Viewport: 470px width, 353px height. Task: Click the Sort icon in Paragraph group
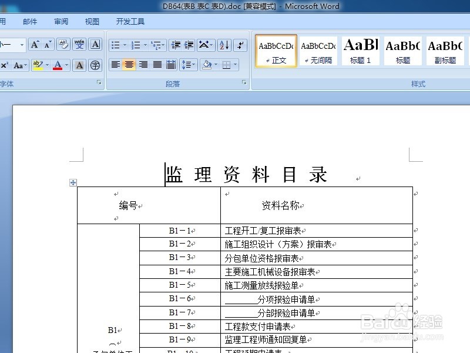(223, 46)
